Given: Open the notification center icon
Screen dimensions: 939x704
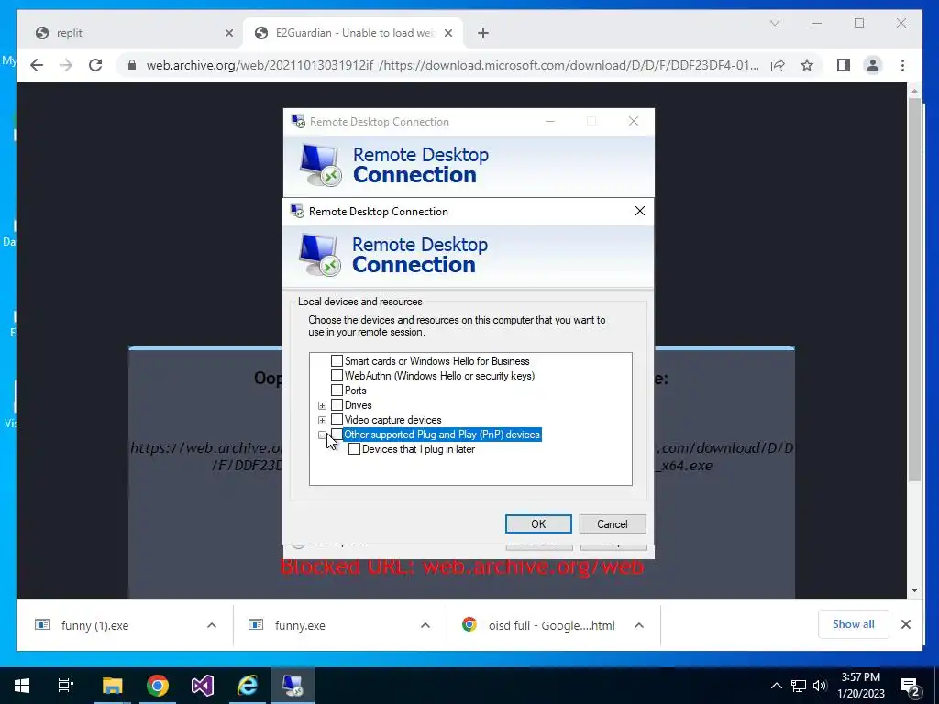Looking at the screenshot, I should (x=911, y=687).
